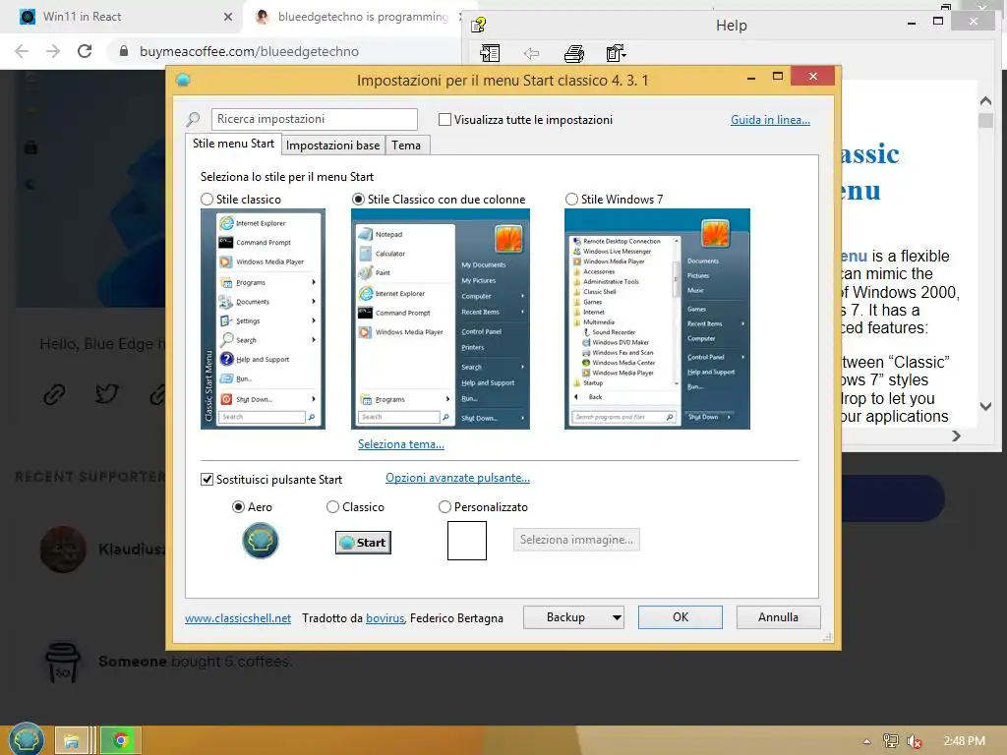Image resolution: width=1007 pixels, height=755 pixels.
Task: Click the Help window scroll down arrow
Action: 985,406
